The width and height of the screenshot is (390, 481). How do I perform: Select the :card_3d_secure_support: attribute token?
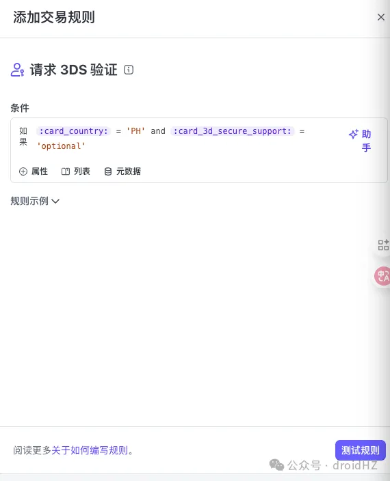pos(233,131)
